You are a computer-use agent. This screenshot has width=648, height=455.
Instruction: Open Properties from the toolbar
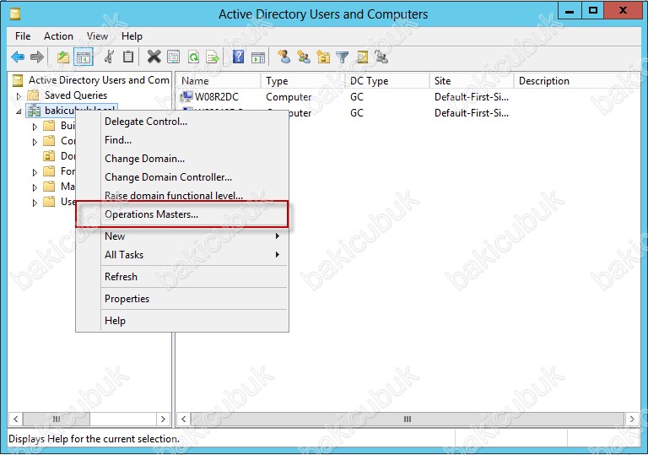coord(174,57)
